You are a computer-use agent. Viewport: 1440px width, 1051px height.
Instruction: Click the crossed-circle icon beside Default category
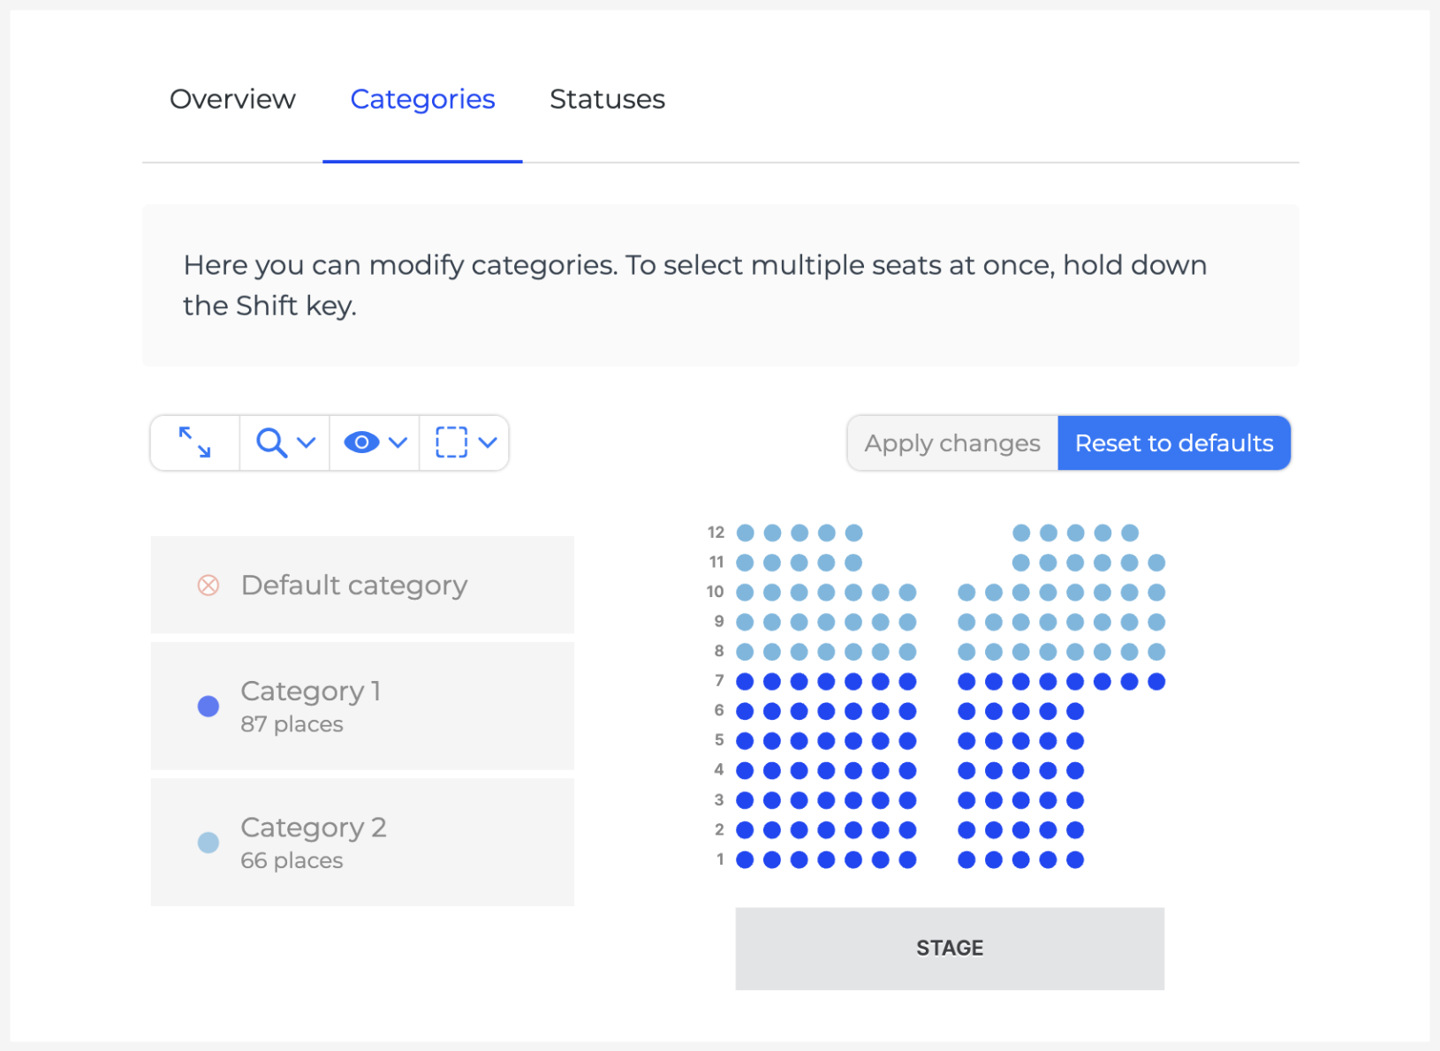coord(208,585)
